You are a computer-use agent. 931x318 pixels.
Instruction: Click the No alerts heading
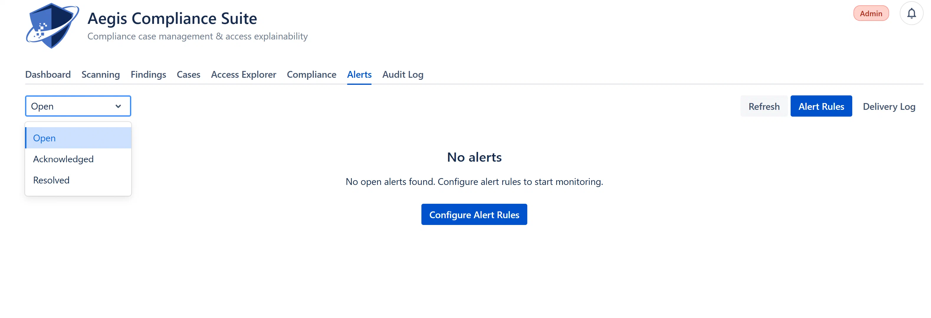click(474, 157)
